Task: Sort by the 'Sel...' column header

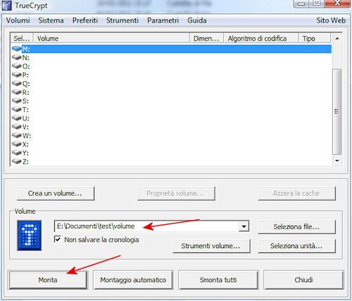Action: pyautogui.click(x=22, y=38)
